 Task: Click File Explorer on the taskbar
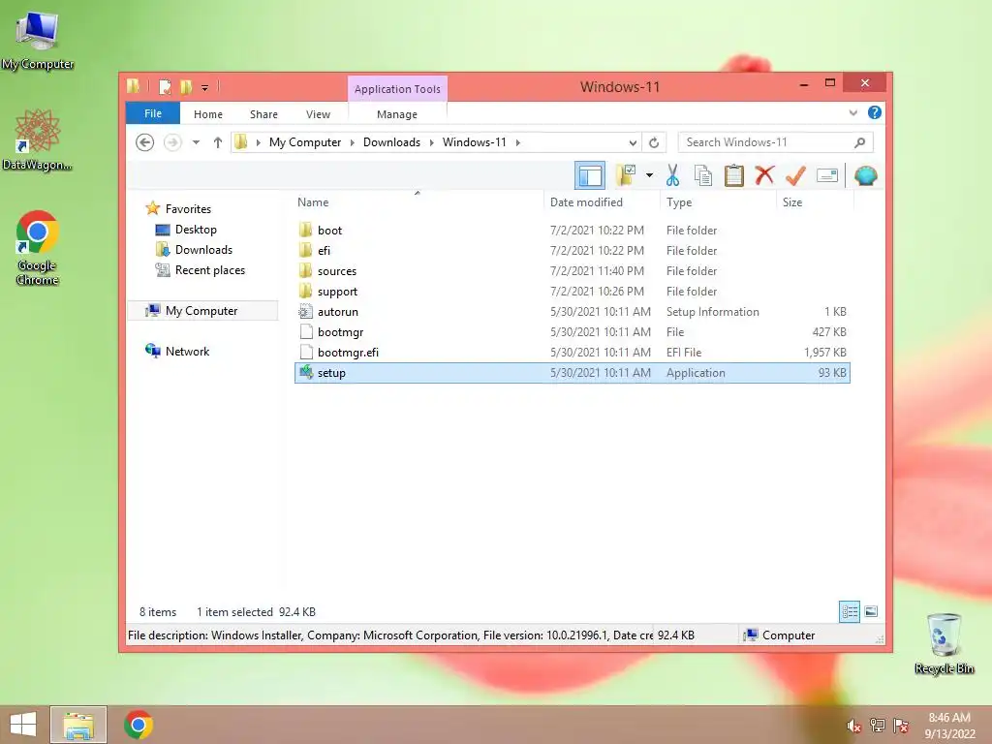(x=78, y=725)
